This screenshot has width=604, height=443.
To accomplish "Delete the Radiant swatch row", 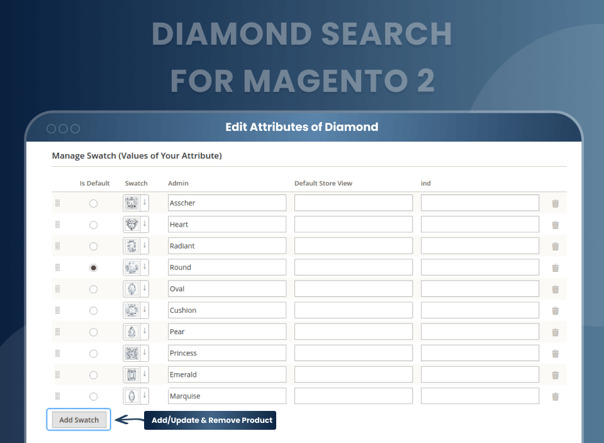I will (x=555, y=246).
